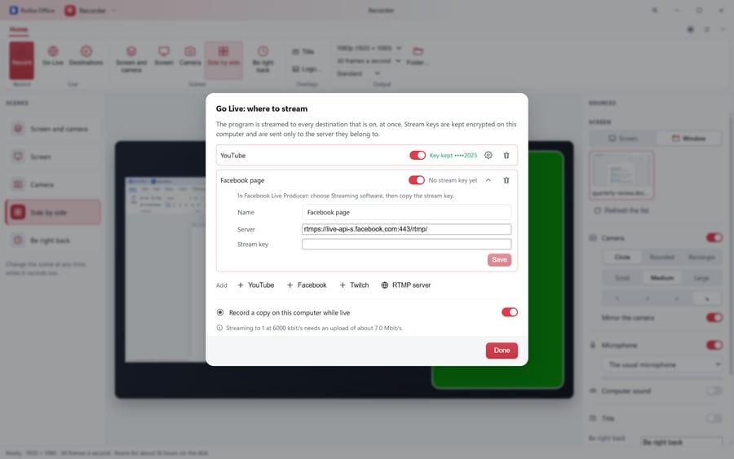734x459 pixels.
Task: Open the 30 frames a second dropdown
Action: 369,61
